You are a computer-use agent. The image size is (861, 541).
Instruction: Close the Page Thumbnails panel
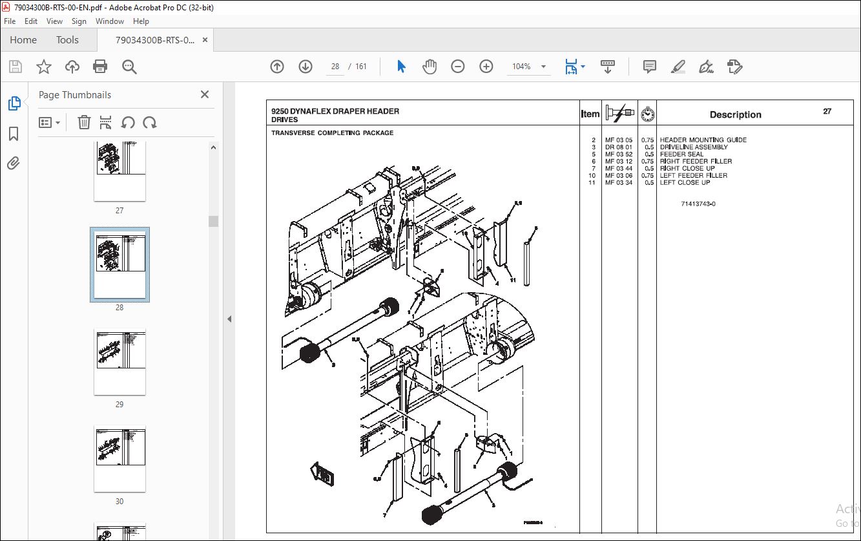coord(205,94)
